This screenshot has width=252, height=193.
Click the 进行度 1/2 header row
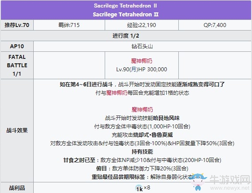coord(126,35)
